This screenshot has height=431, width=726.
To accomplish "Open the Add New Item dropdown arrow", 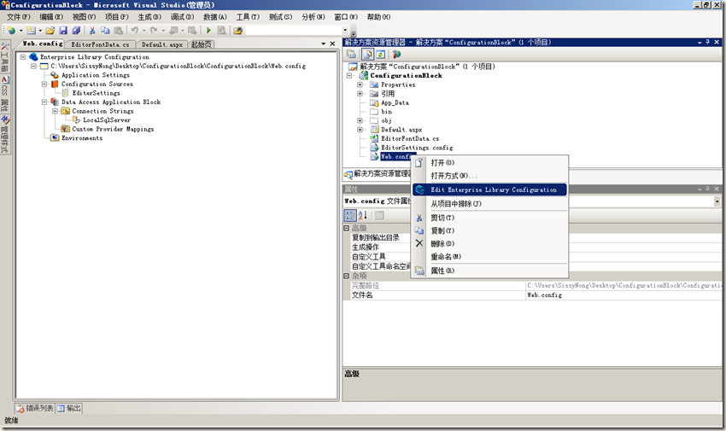I will point(40,31).
